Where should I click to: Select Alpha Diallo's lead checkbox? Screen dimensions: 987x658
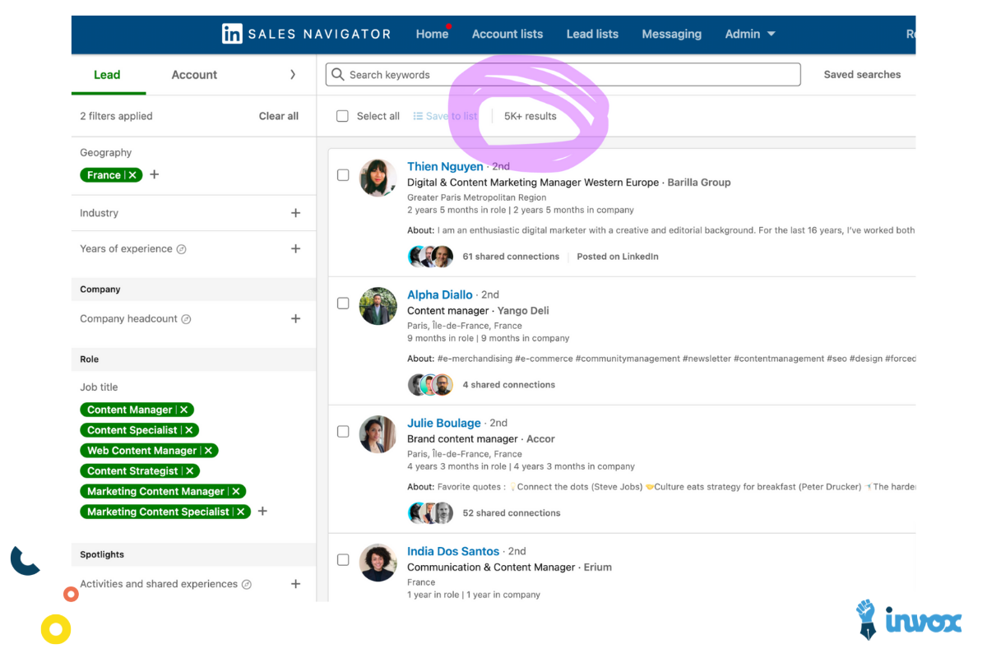tap(343, 304)
